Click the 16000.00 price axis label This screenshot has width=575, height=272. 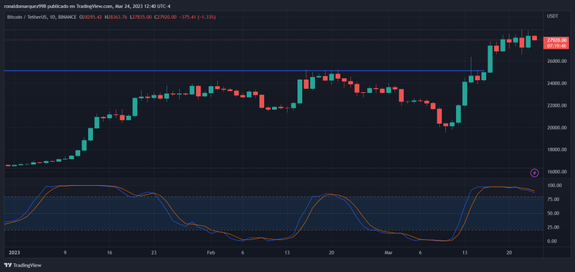(x=557, y=172)
